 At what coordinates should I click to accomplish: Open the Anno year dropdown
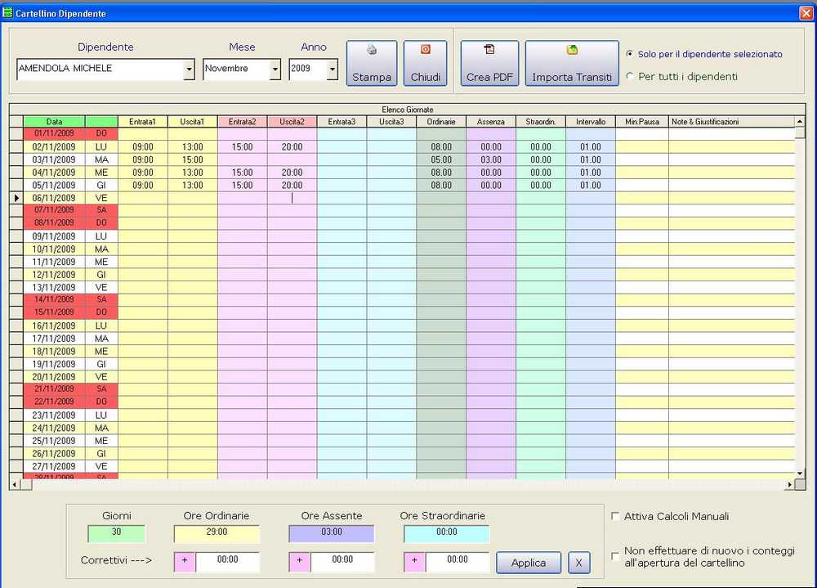333,70
